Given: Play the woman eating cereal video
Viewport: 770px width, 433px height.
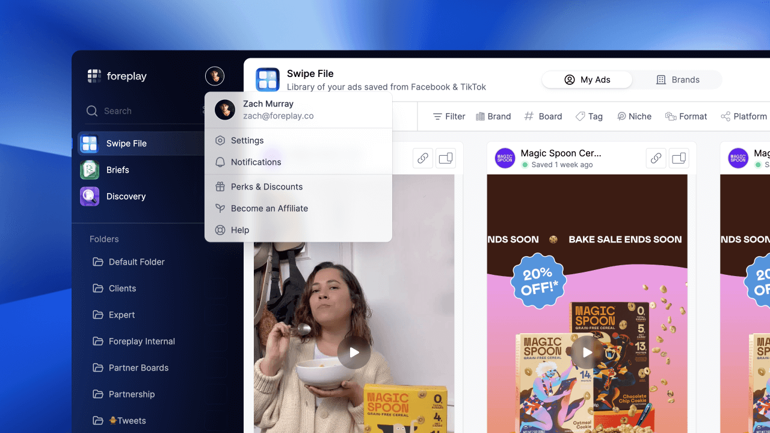Looking at the screenshot, I should 354,352.
